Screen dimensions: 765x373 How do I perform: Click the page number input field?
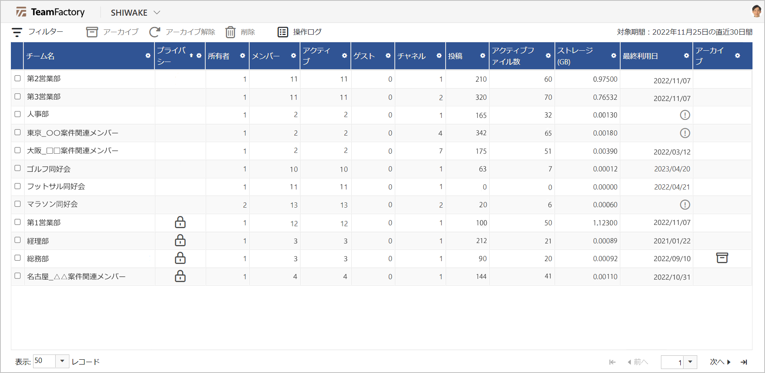672,362
